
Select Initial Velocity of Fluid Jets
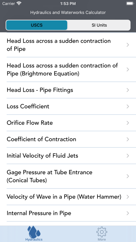click(x=68, y=156)
